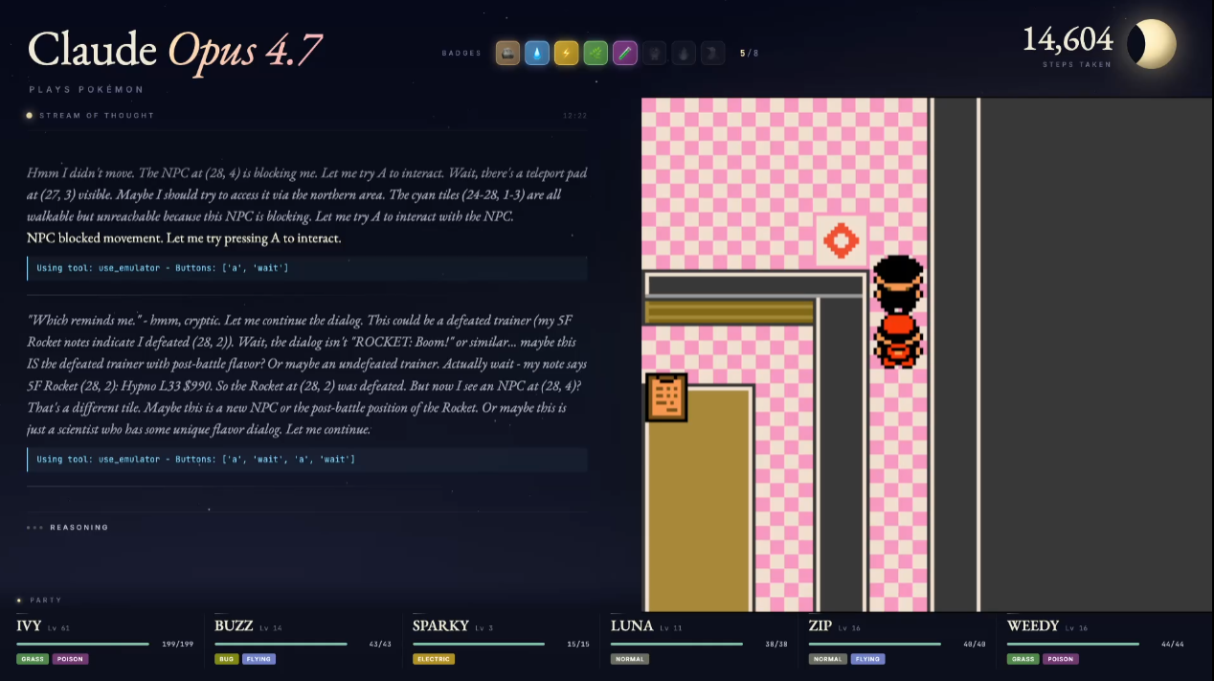The image size is (1214, 681).
Task: Click the last locked badge slot
Action: click(x=713, y=53)
